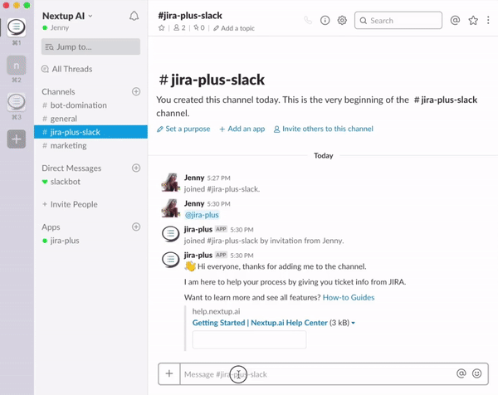The width and height of the screenshot is (498, 395).
Task: Collapse the Help Center link preview
Action: (x=354, y=323)
